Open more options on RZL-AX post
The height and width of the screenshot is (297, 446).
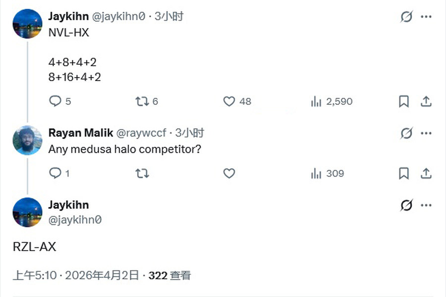[426, 205]
